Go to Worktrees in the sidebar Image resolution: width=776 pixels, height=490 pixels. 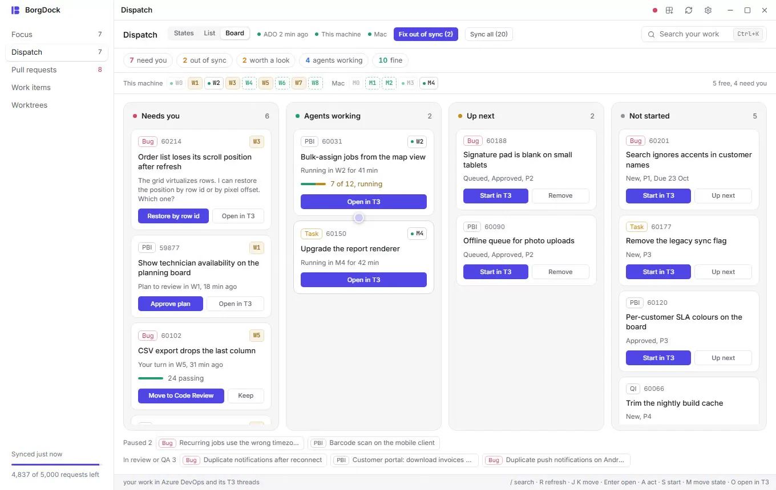(x=56, y=105)
